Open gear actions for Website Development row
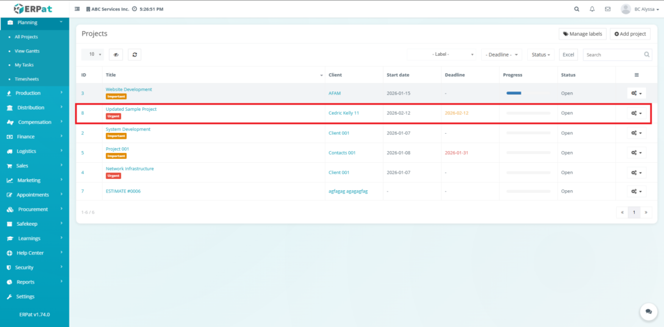The height and width of the screenshot is (327, 664). click(636, 93)
